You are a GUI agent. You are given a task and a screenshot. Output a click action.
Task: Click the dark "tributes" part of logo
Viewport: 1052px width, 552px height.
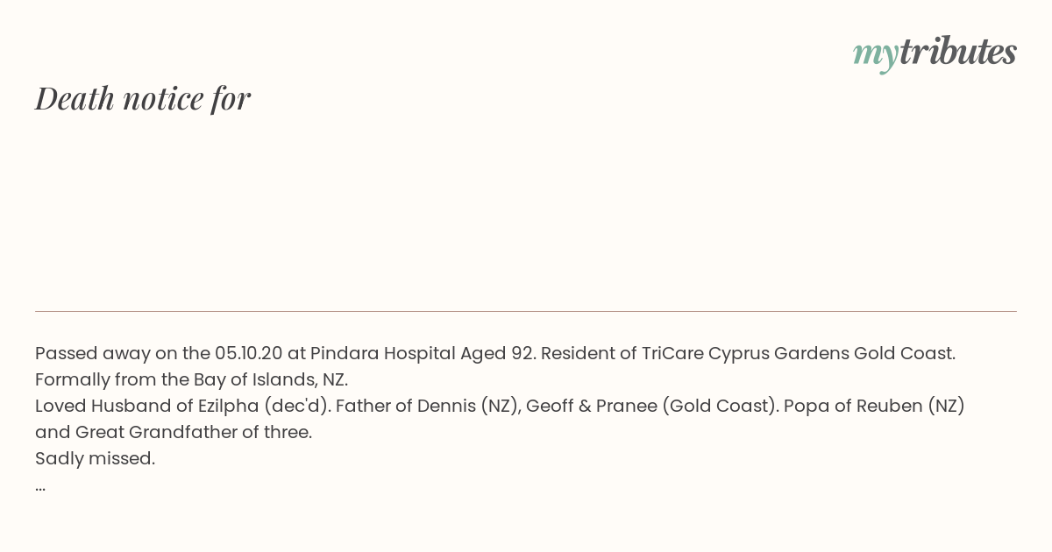pos(958,52)
